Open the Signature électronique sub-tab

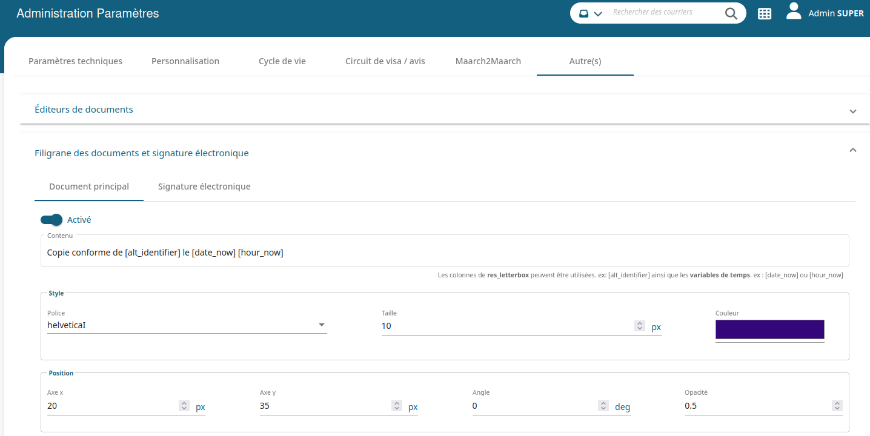(x=204, y=187)
